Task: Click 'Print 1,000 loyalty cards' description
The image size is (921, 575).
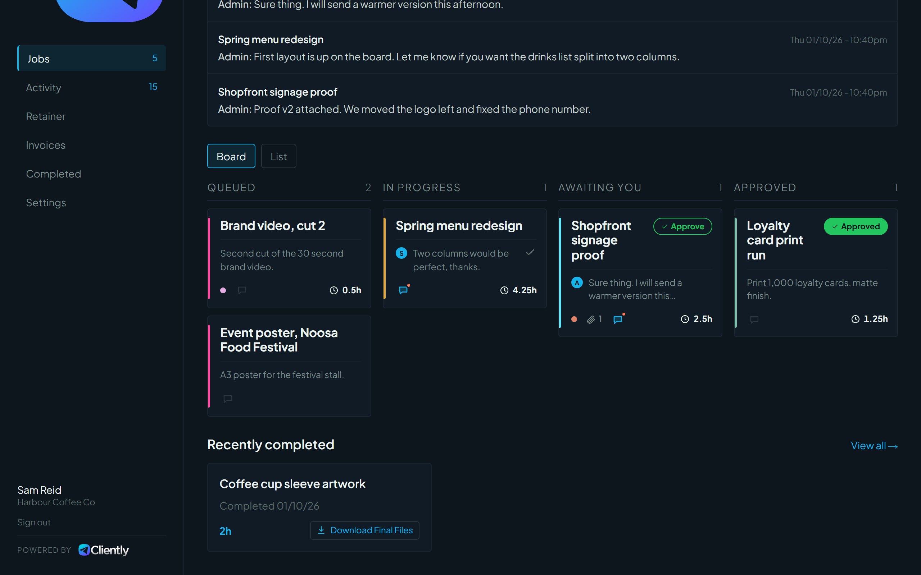Action: tap(812, 289)
